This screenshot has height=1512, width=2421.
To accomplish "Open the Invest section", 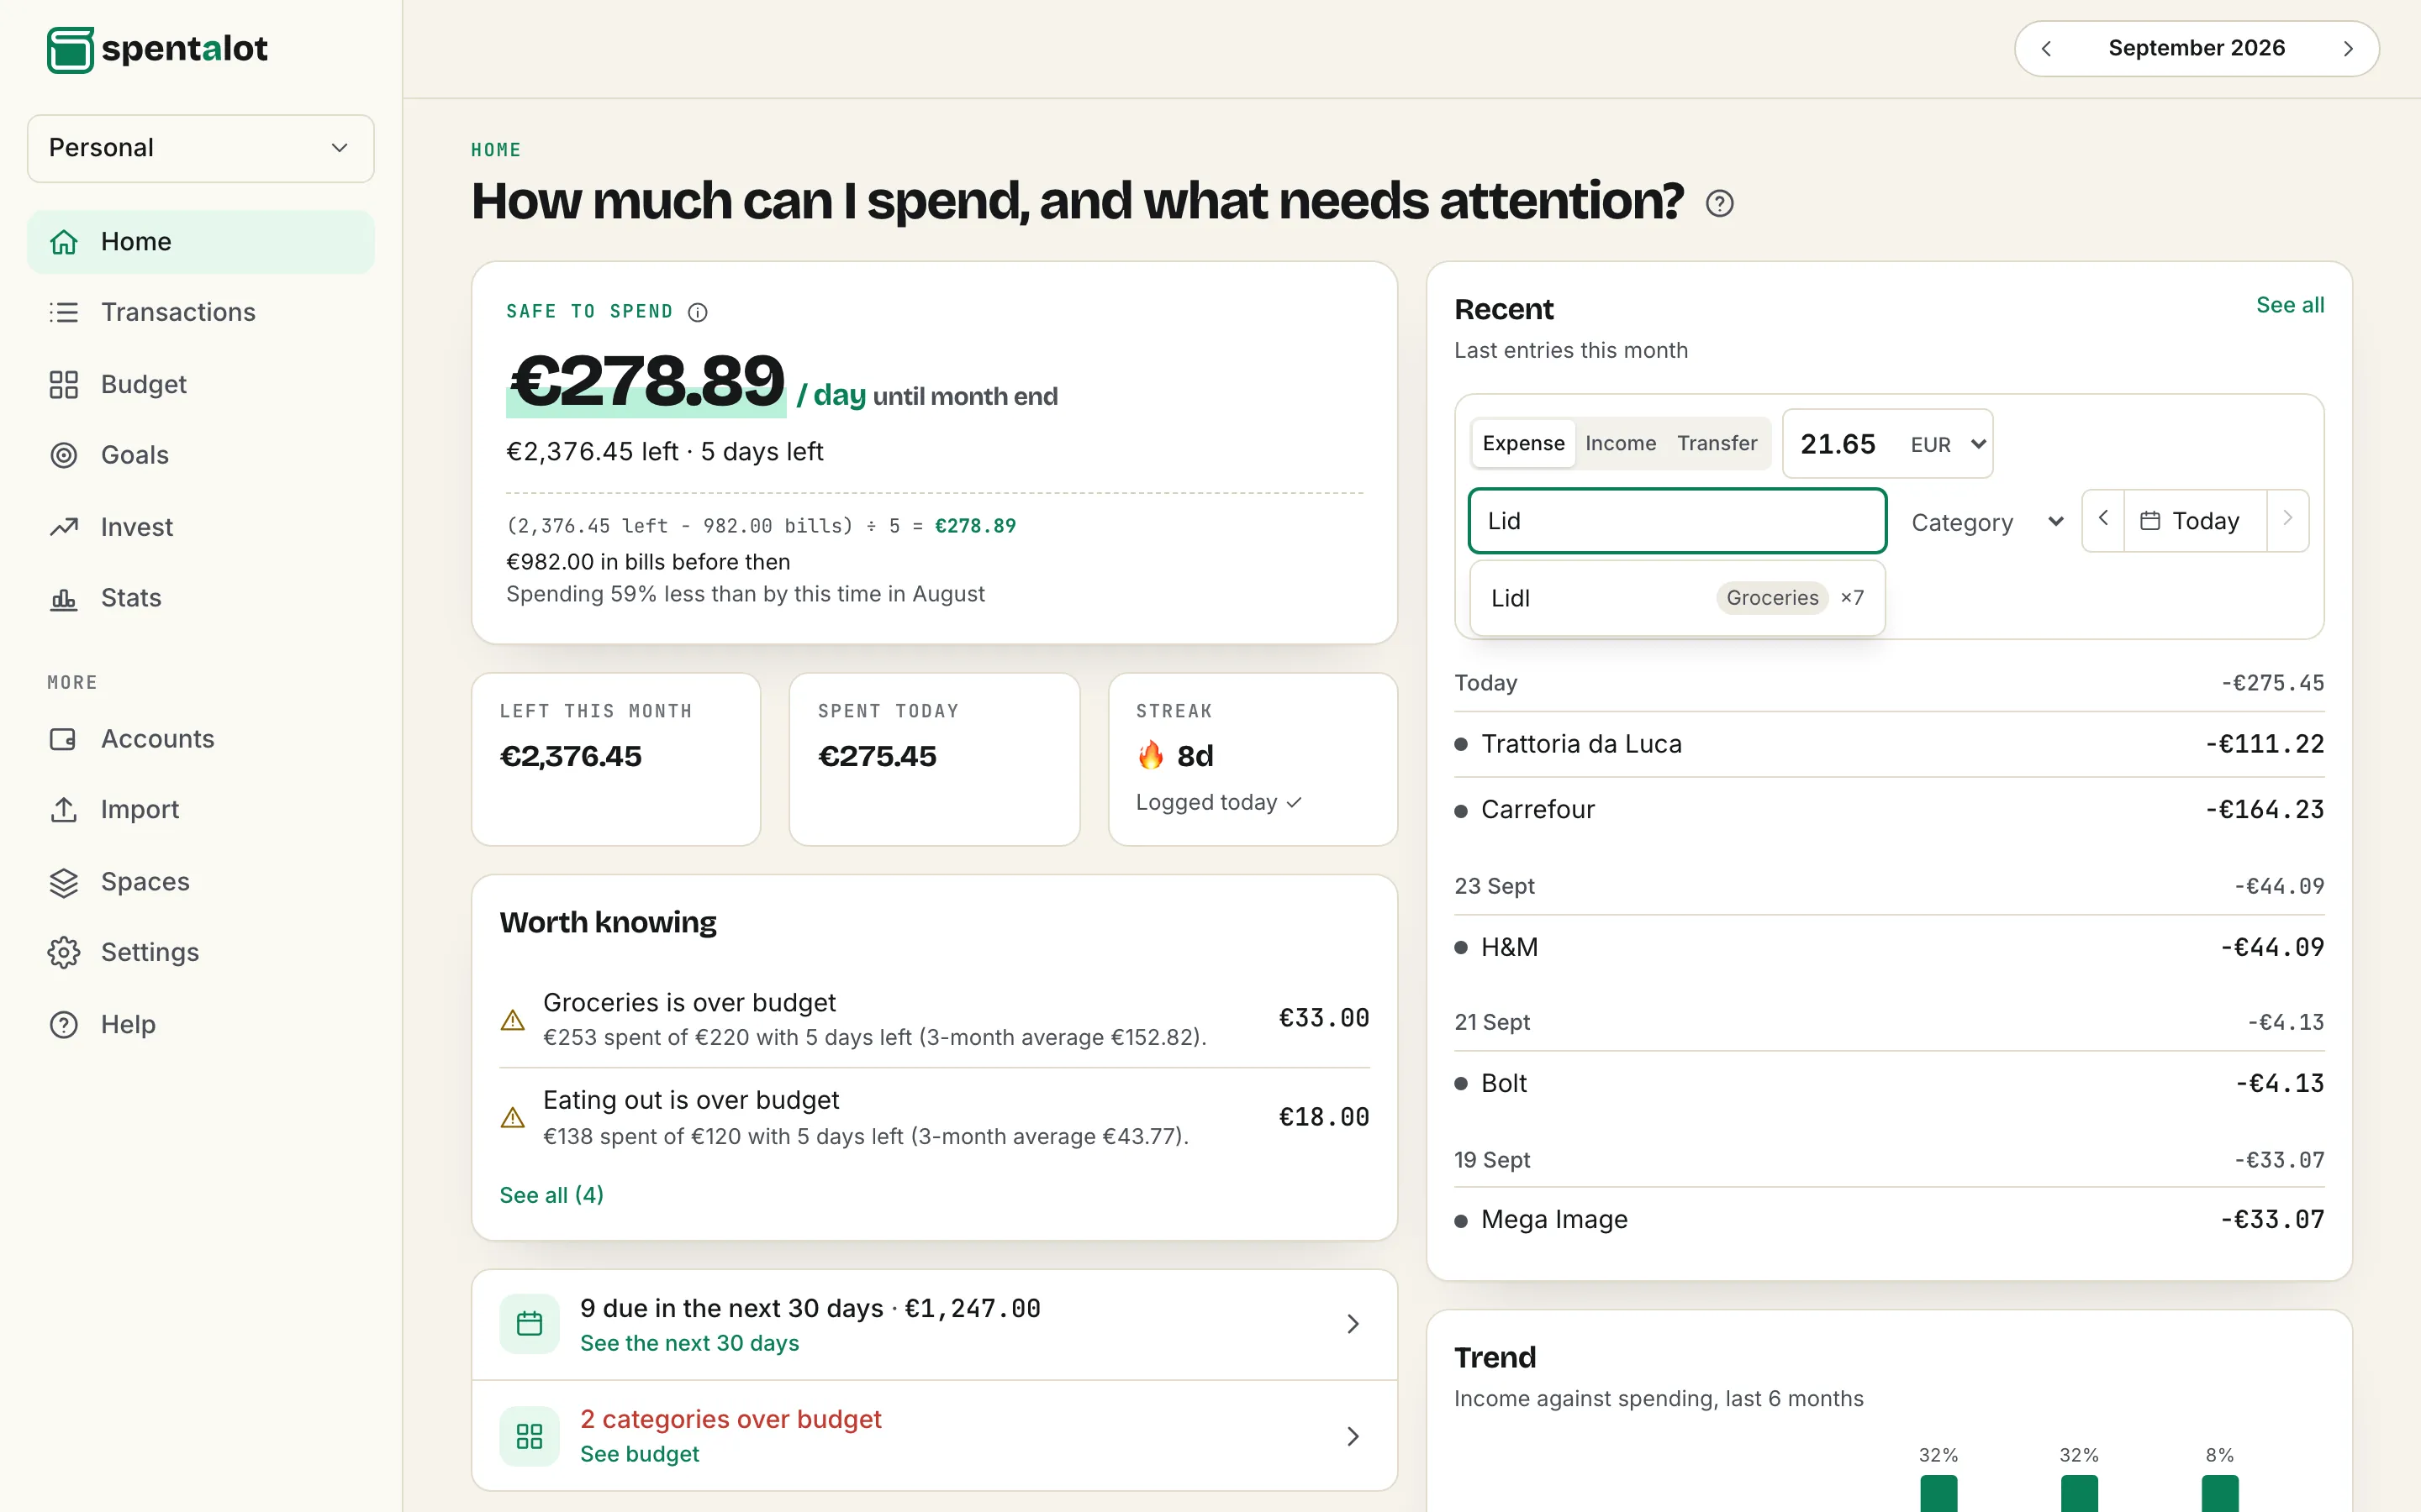I will coord(200,527).
